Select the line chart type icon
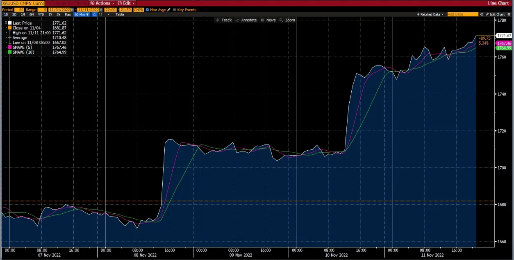This screenshot has width=514, height=260. [x=95, y=14]
